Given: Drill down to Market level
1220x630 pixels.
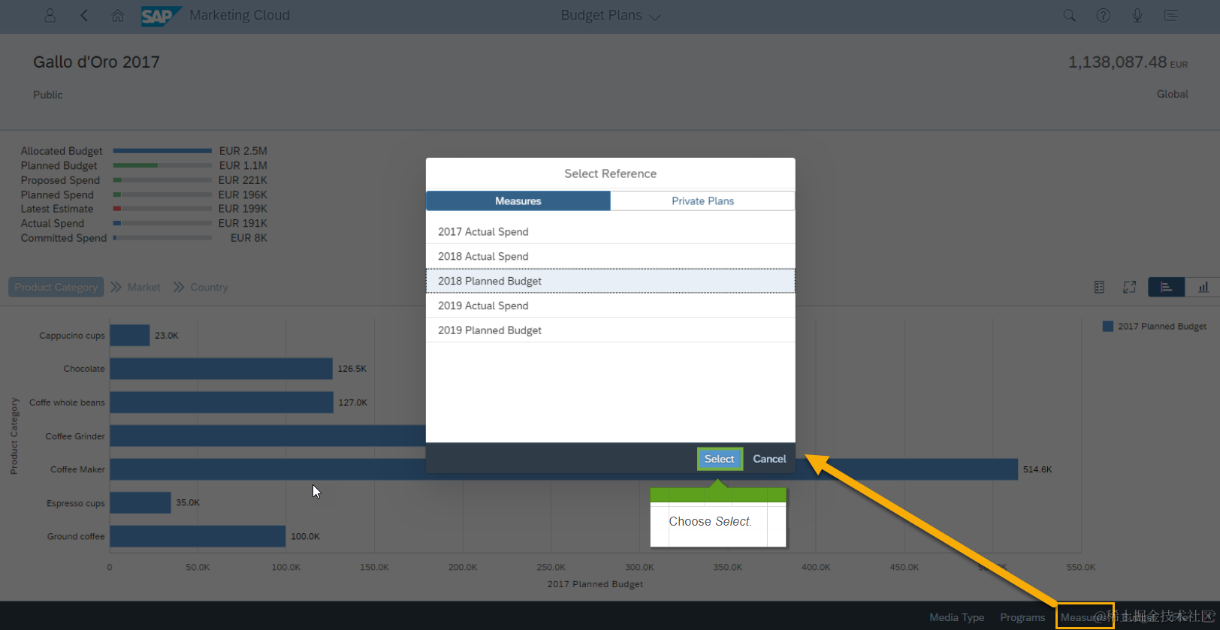Looking at the screenshot, I should click(x=143, y=287).
